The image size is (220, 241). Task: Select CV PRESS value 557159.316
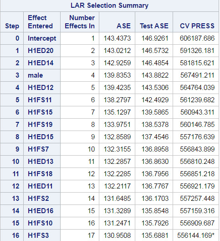pyautogui.click(x=197, y=211)
